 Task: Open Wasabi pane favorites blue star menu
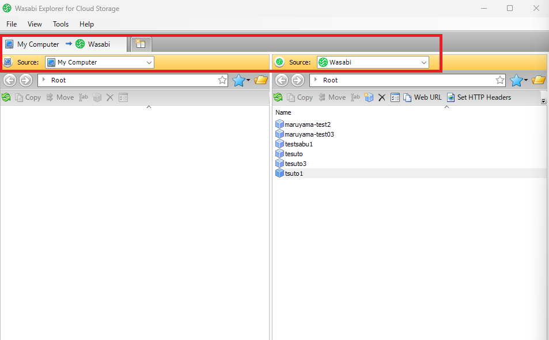click(518, 80)
